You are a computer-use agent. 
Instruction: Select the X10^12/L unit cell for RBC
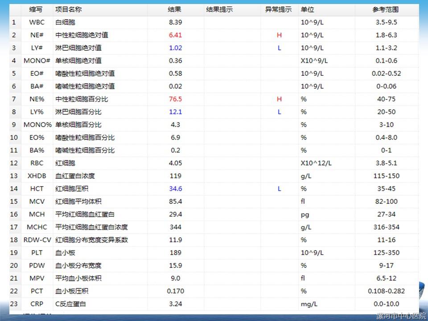pyautogui.click(x=316, y=163)
